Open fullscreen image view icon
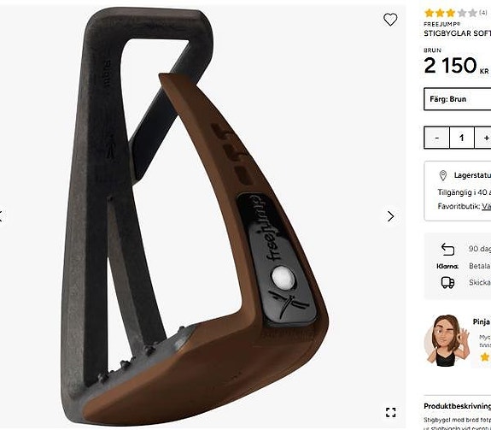This screenshot has height=430, width=491. 390,412
